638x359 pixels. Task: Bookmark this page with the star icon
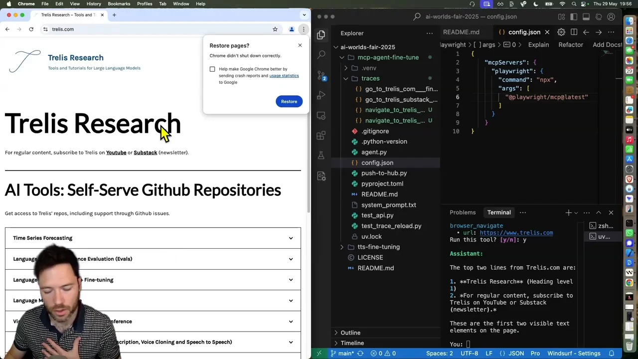point(275,29)
